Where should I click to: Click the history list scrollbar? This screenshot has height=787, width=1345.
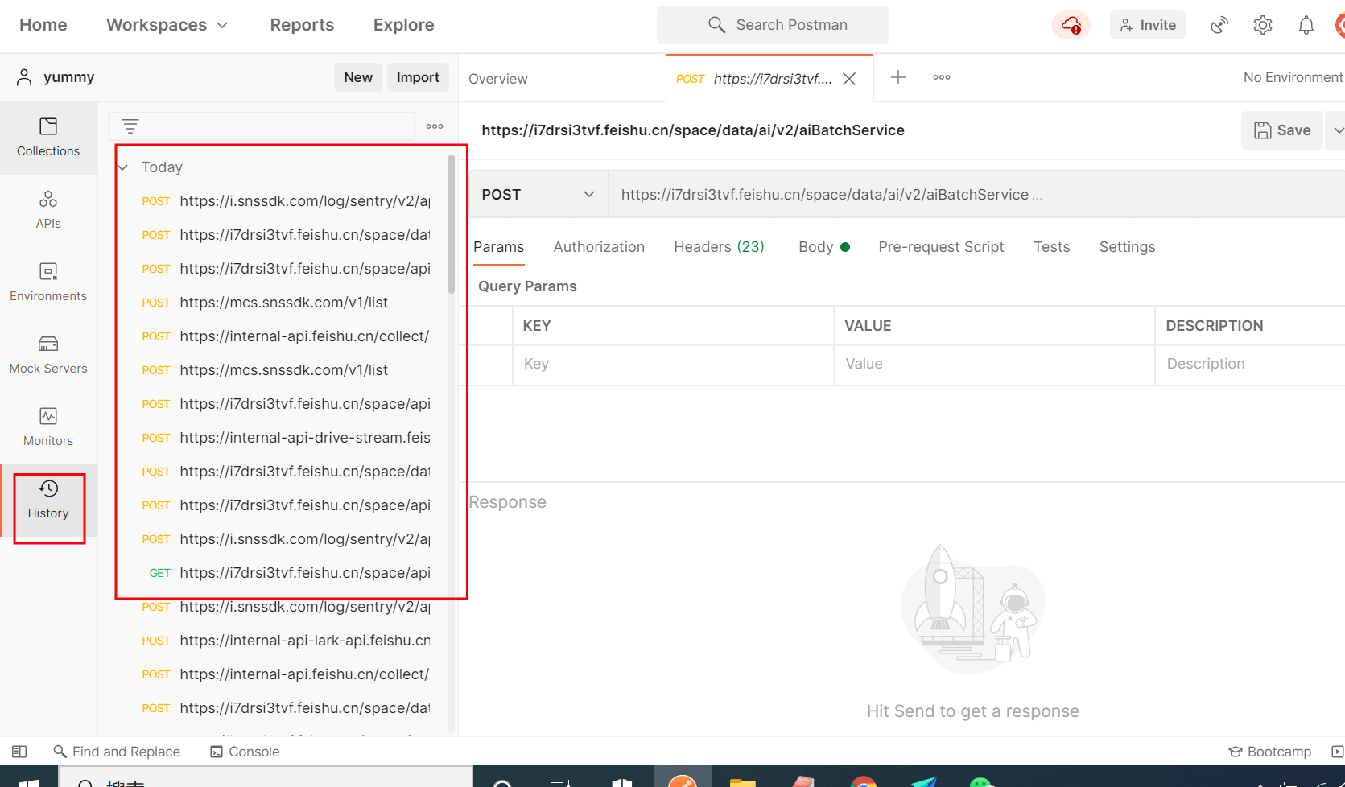[452, 225]
